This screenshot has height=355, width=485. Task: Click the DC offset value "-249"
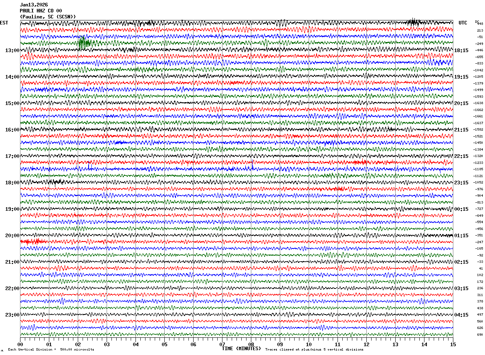[x=479, y=44]
